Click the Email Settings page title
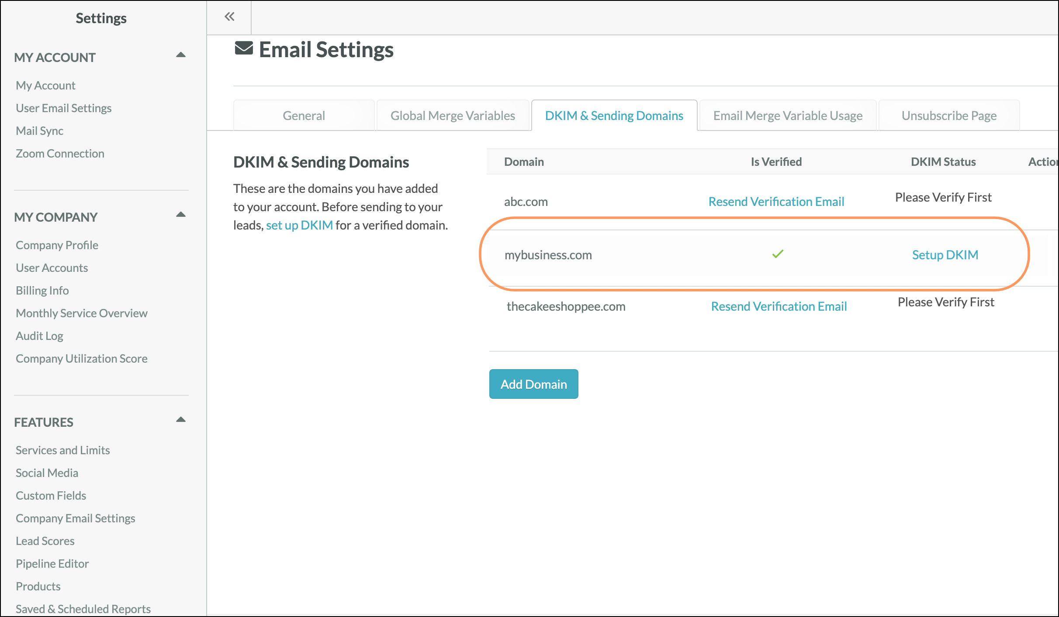1059x617 pixels. coord(326,49)
